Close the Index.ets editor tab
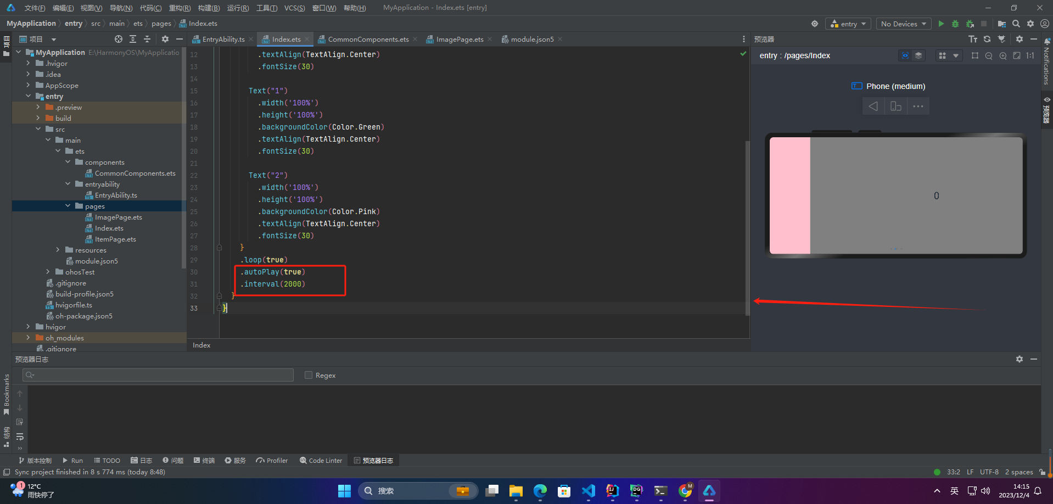Viewport: 1053px width, 504px height. pyautogui.click(x=307, y=39)
